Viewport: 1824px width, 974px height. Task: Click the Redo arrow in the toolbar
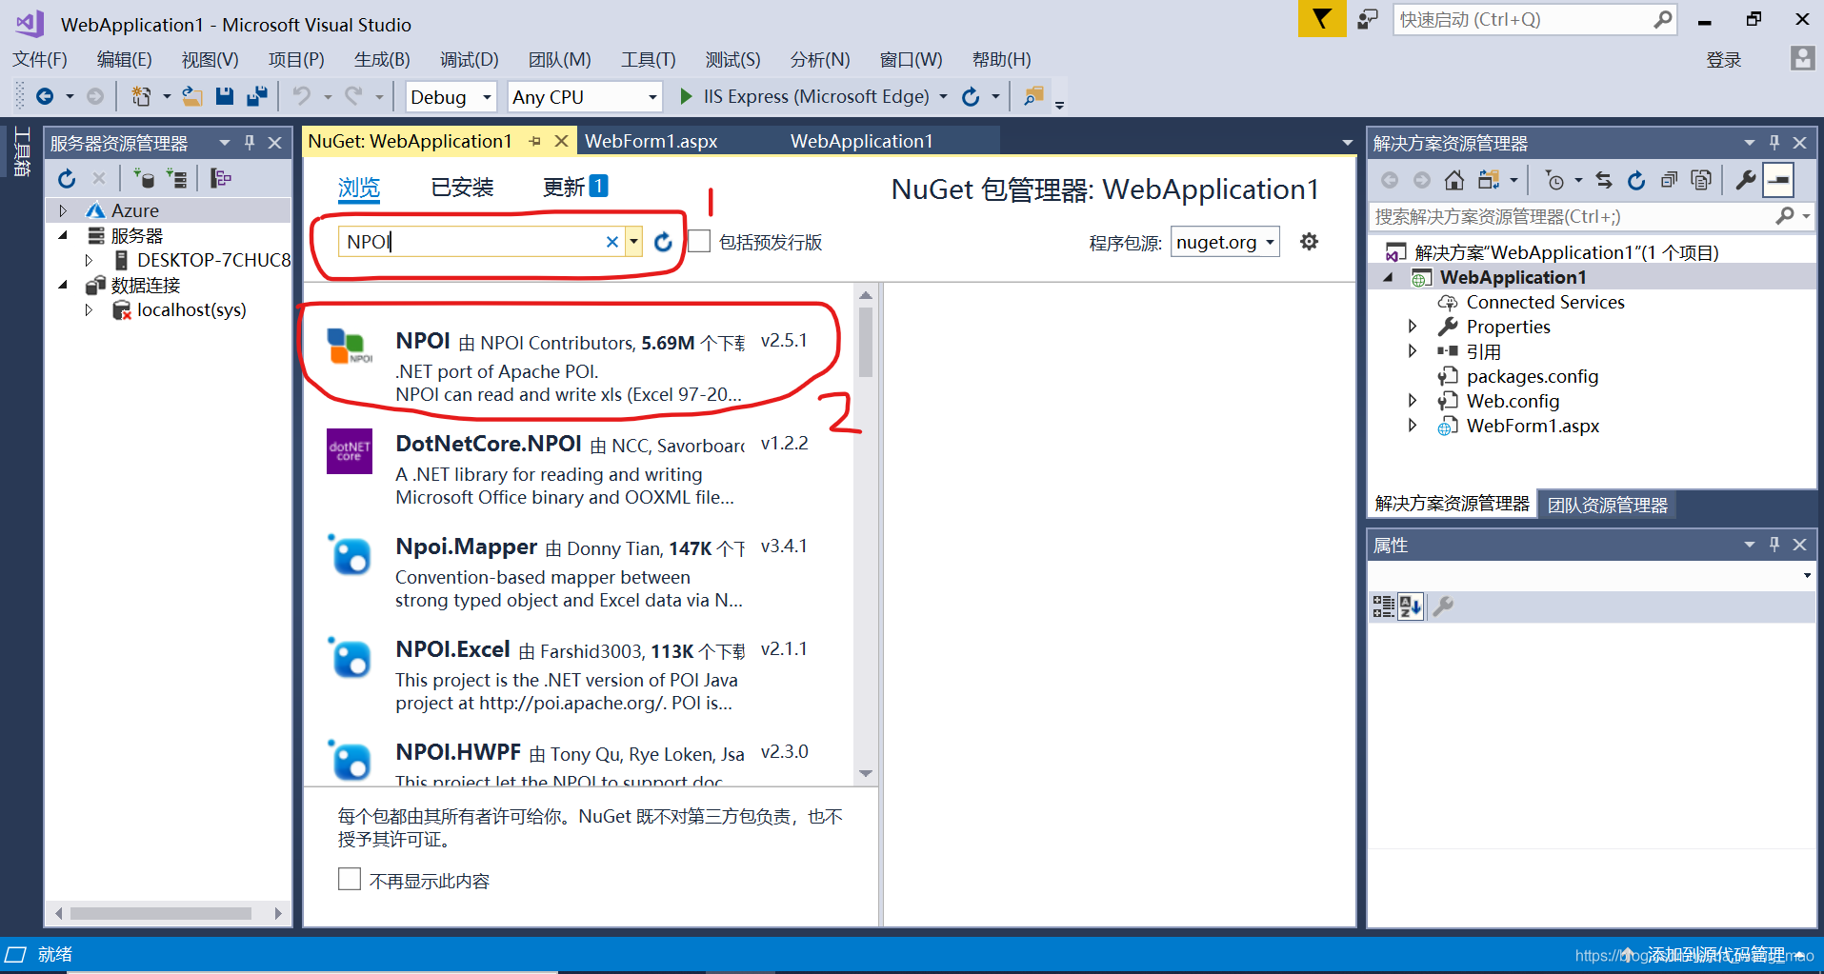pyautogui.click(x=353, y=96)
